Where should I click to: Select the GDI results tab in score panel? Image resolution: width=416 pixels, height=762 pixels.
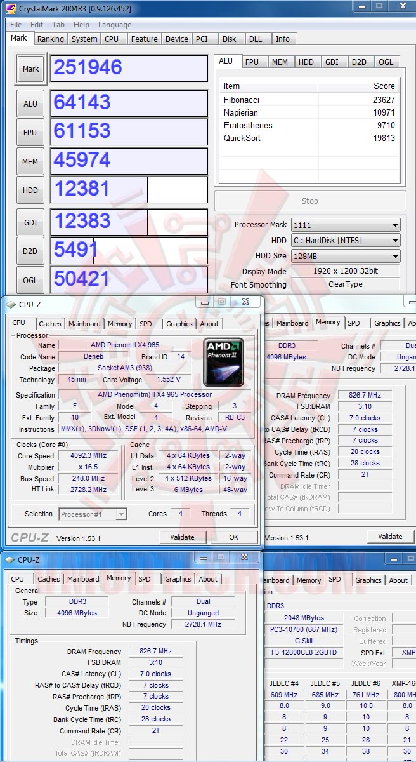click(332, 62)
